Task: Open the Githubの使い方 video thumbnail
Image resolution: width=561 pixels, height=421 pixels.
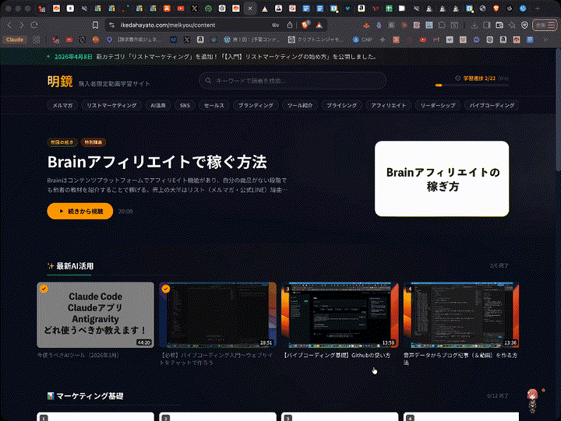Action: [x=340, y=314]
